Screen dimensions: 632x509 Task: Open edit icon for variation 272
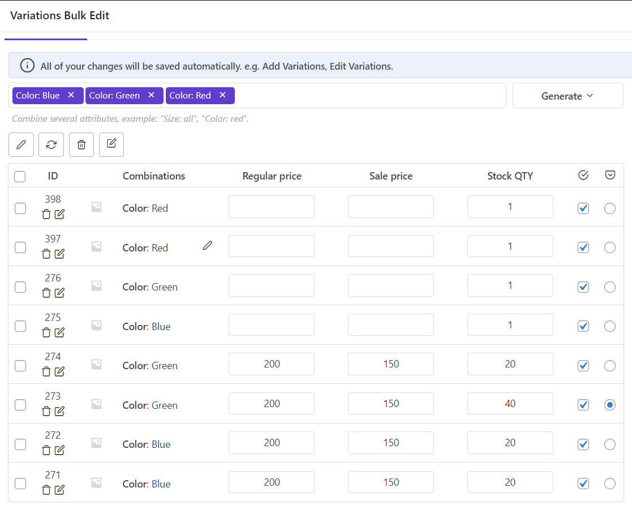59,450
